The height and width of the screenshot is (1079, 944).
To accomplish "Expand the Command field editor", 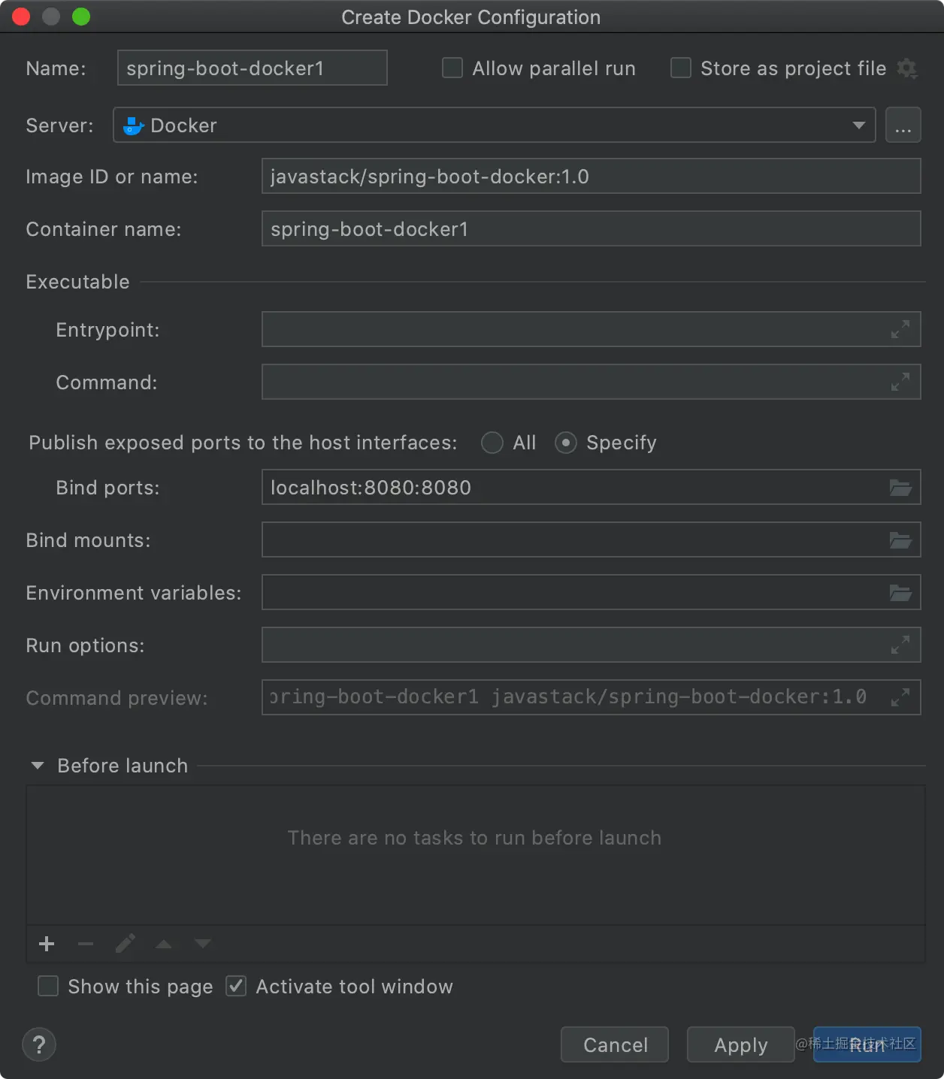I will (x=900, y=382).
